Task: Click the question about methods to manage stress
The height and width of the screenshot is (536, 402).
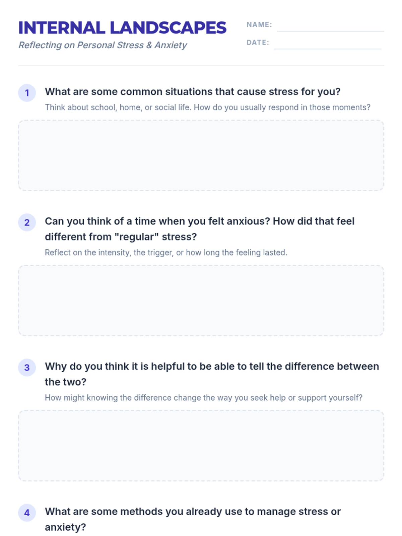Action: [193, 519]
